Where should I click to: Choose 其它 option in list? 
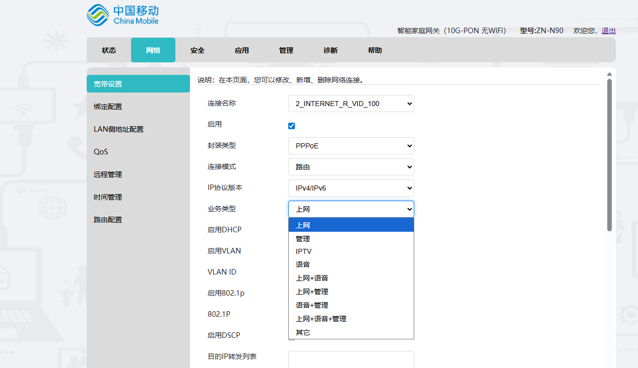pos(351,332)
